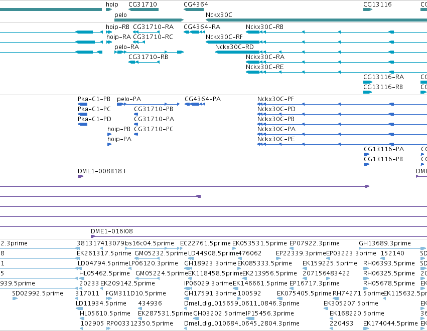Click the pelo-PA protein label
This screenshot has height=331, width=427.
pos(129,99)
